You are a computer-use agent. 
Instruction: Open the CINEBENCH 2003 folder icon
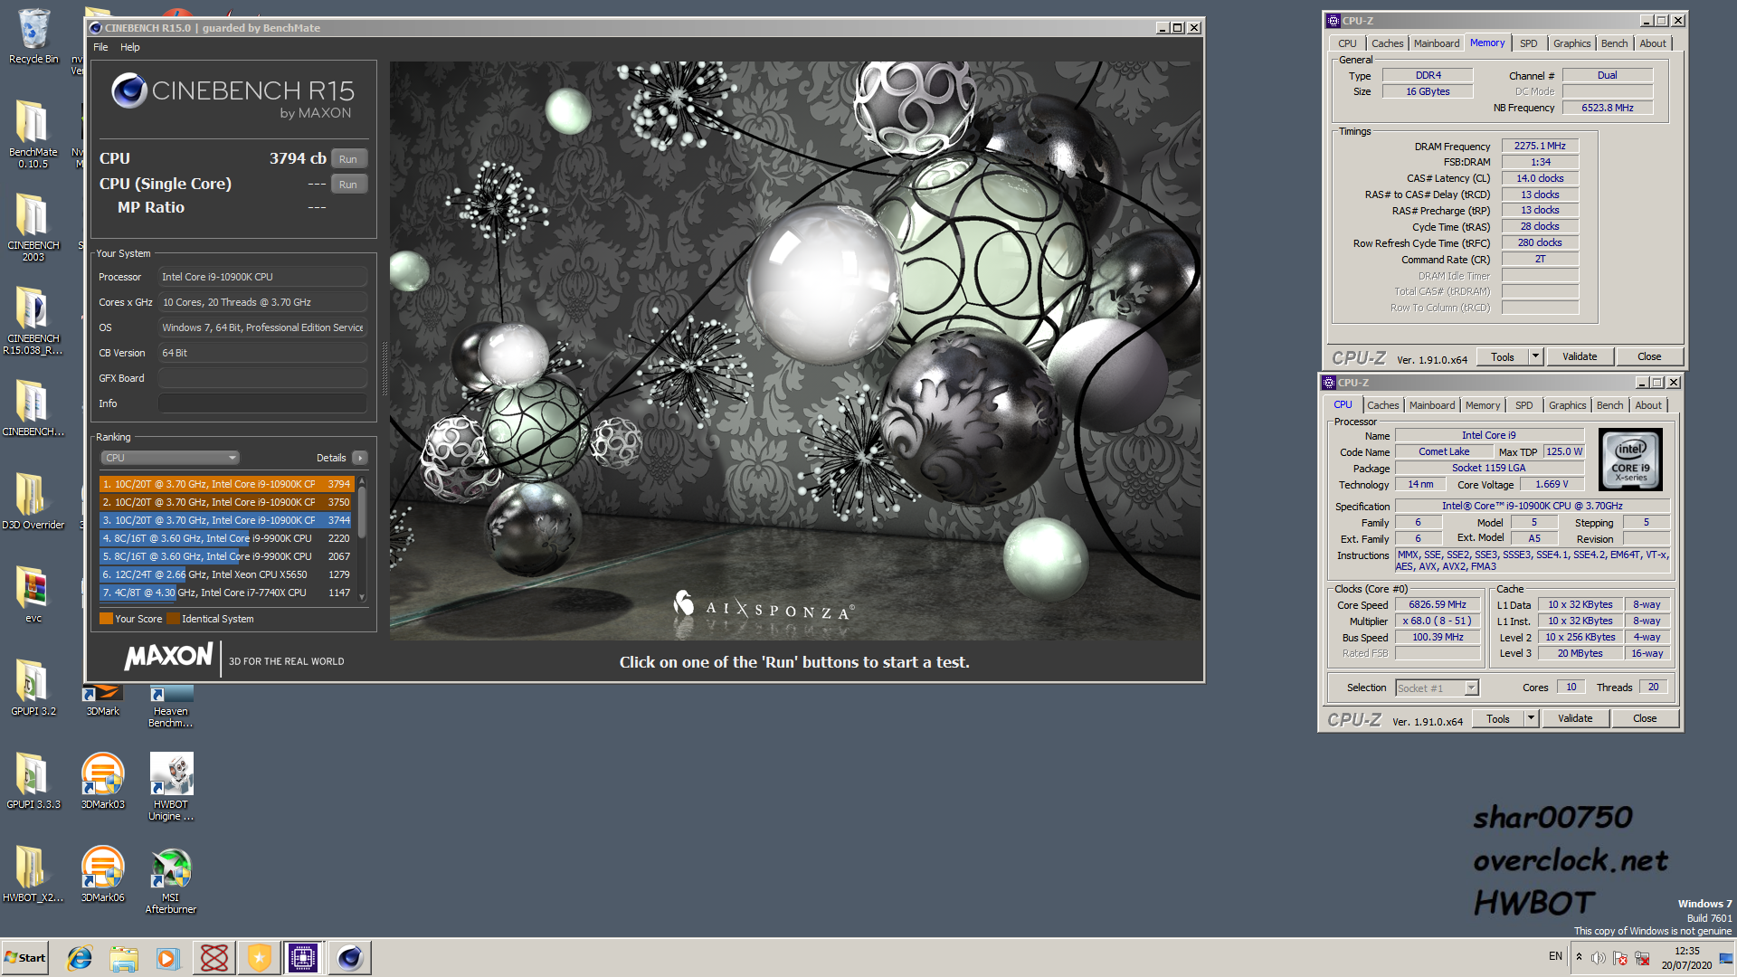pos(33,226)
